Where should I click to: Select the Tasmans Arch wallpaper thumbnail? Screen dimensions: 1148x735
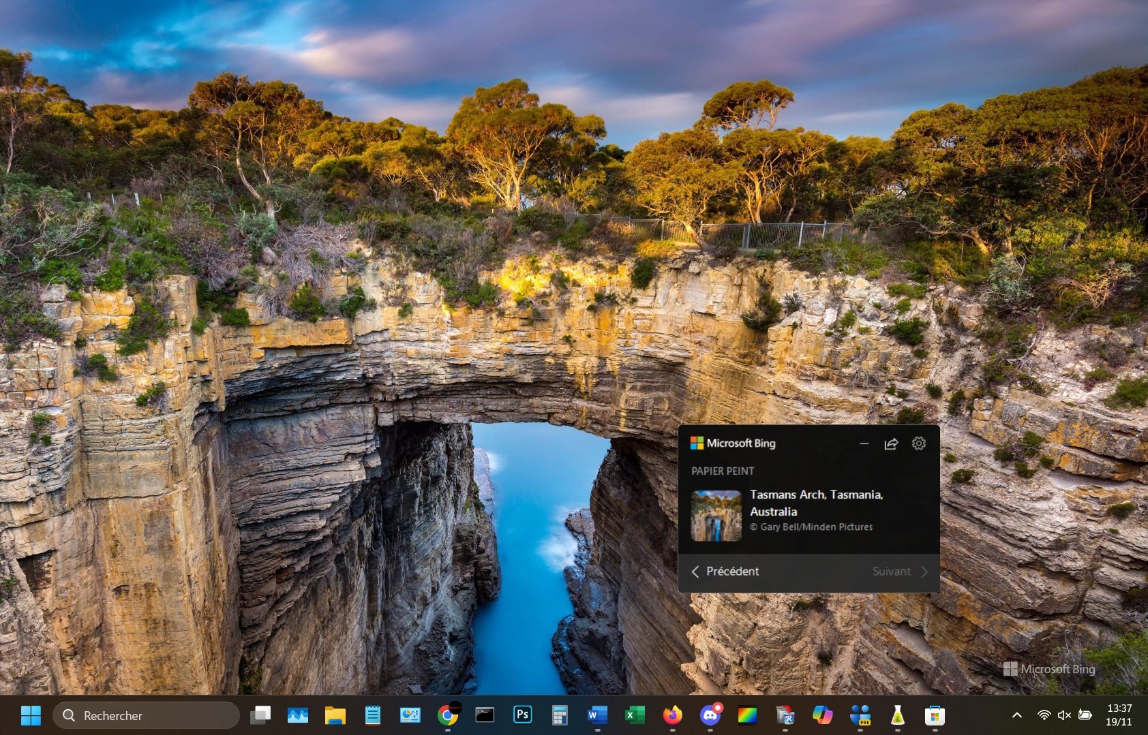715,516
